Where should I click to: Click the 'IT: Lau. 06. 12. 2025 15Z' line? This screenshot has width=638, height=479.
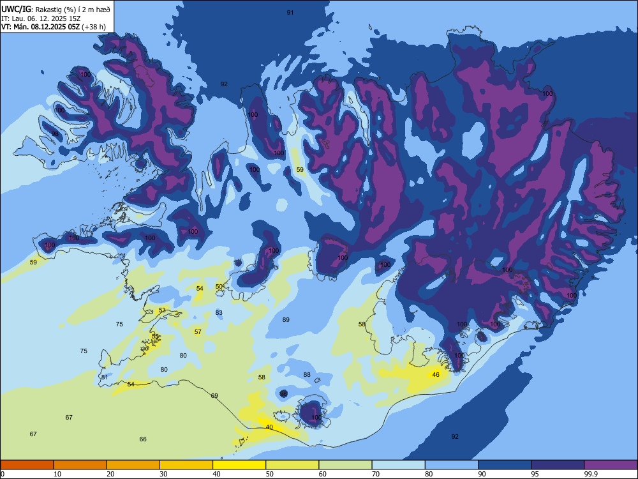tap(41, 19)
